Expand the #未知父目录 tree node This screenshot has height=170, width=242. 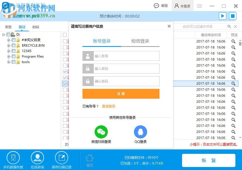coord(9,40)
